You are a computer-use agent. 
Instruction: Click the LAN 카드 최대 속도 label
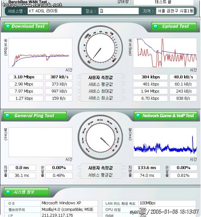point(120,204)
